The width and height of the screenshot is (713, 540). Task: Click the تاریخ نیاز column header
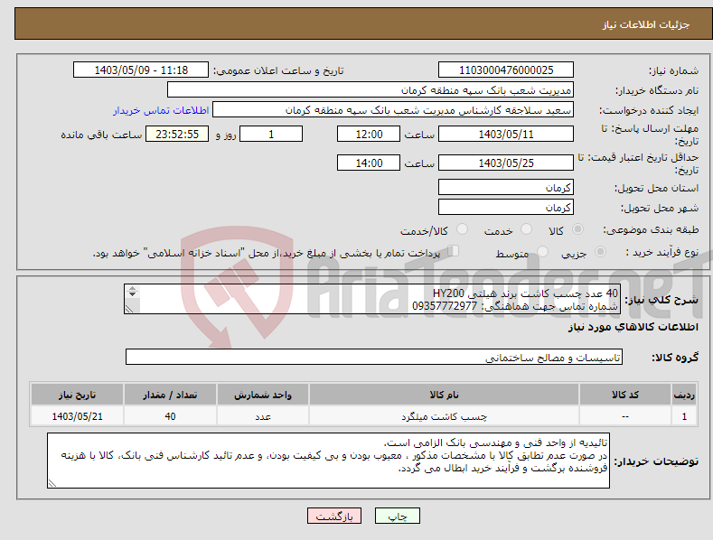click(78, 395)
